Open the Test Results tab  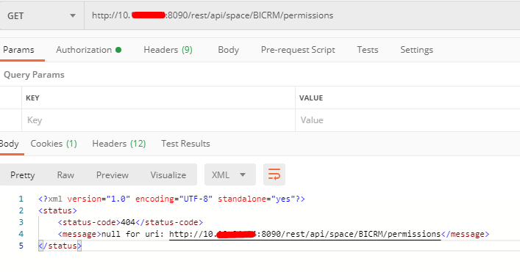click(x=185, y=144)
